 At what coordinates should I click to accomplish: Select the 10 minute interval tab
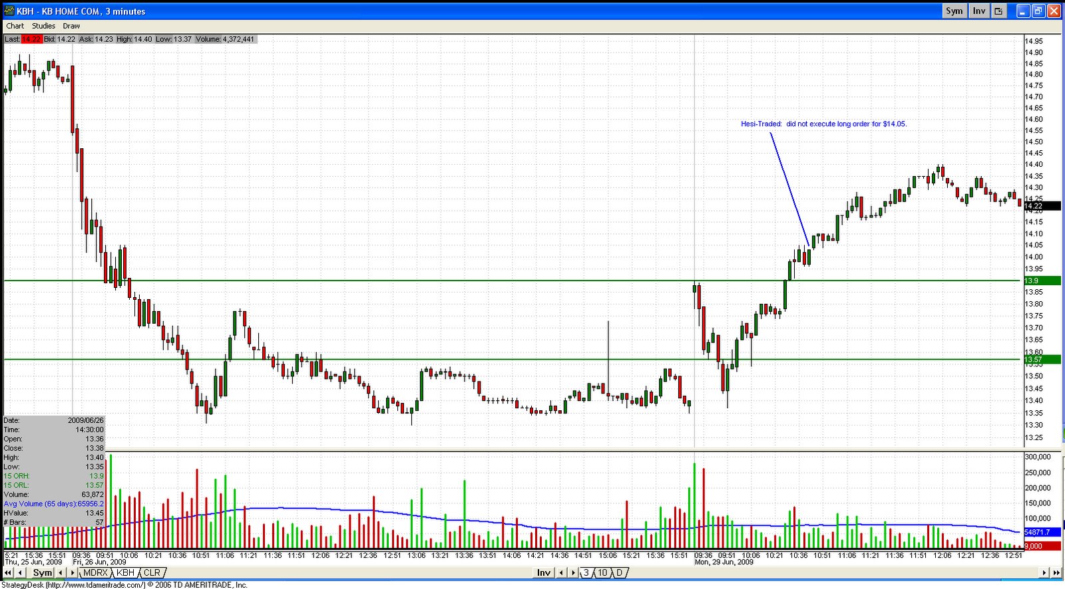602,572
